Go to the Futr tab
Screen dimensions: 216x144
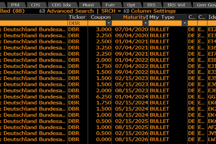110,5
